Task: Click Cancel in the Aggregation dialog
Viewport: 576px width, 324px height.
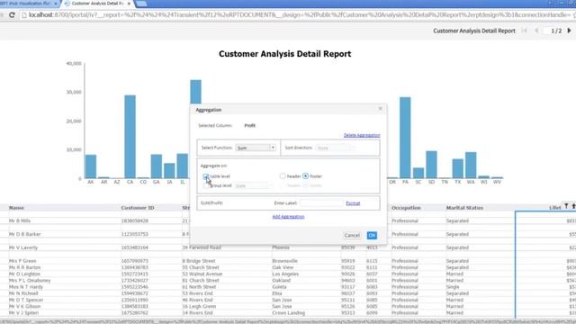Action: [352, 236]
